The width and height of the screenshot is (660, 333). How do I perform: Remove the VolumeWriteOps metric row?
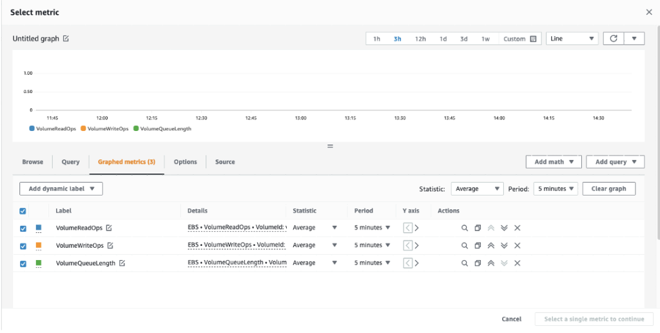pos(518,245)
